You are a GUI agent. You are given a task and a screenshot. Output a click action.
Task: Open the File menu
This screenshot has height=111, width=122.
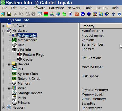[5, 8]
